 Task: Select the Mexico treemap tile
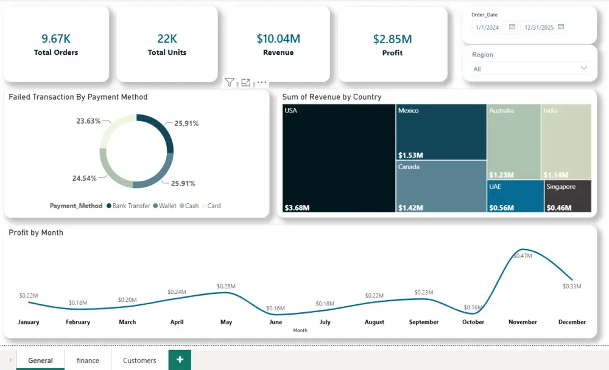[441, 132]
